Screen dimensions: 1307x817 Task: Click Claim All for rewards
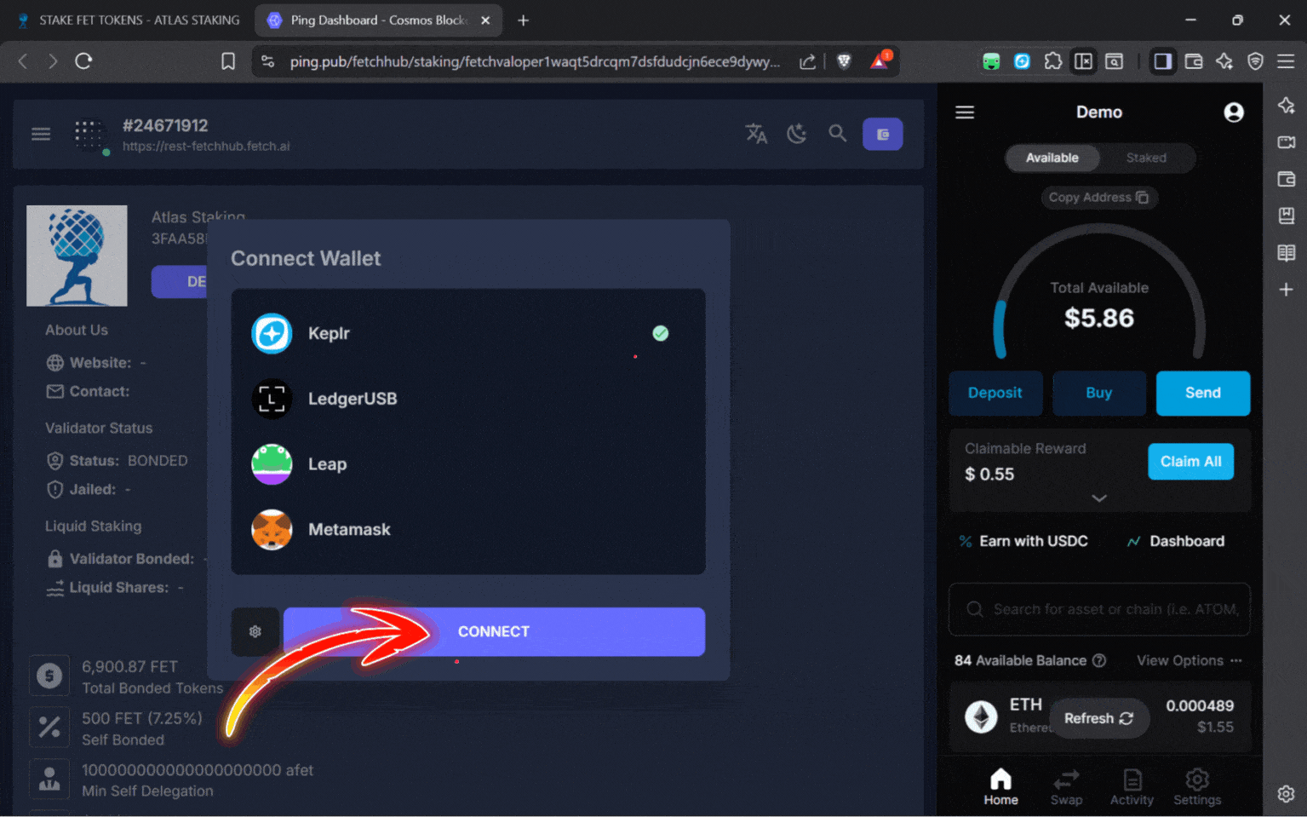1190,461
